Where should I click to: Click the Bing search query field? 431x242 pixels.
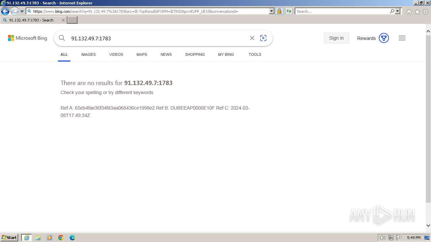click(x=158, y=38)
